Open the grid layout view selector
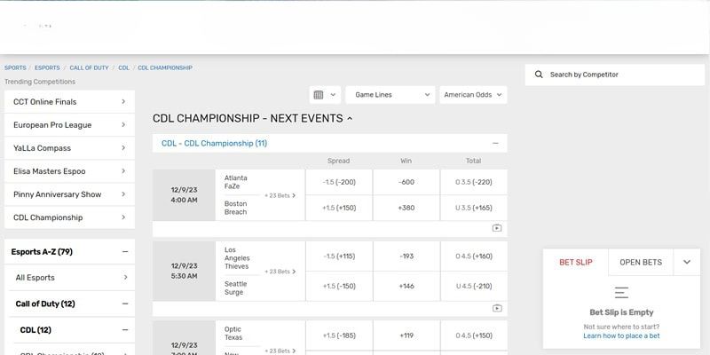The width and height of the screenshot is (710, 355). (325, 94)
